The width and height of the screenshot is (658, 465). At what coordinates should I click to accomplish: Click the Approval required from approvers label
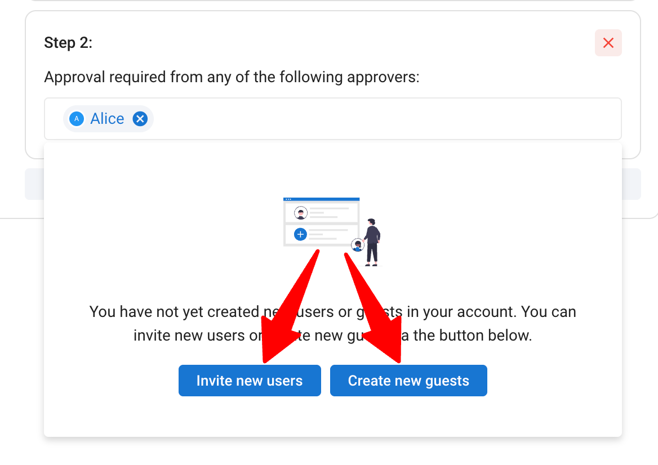pyautogui.click(x=232, y=77)
